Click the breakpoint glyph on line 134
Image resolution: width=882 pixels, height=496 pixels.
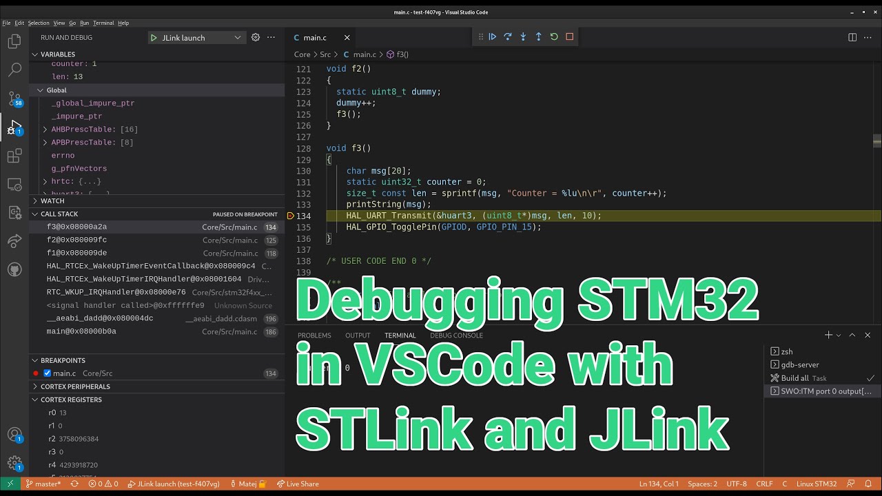tap(291, 216)
